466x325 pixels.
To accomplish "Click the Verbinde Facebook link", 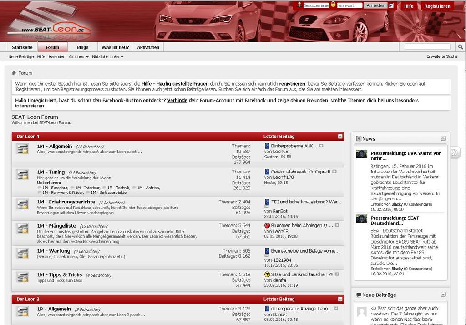I will click(x=177, y=100).
